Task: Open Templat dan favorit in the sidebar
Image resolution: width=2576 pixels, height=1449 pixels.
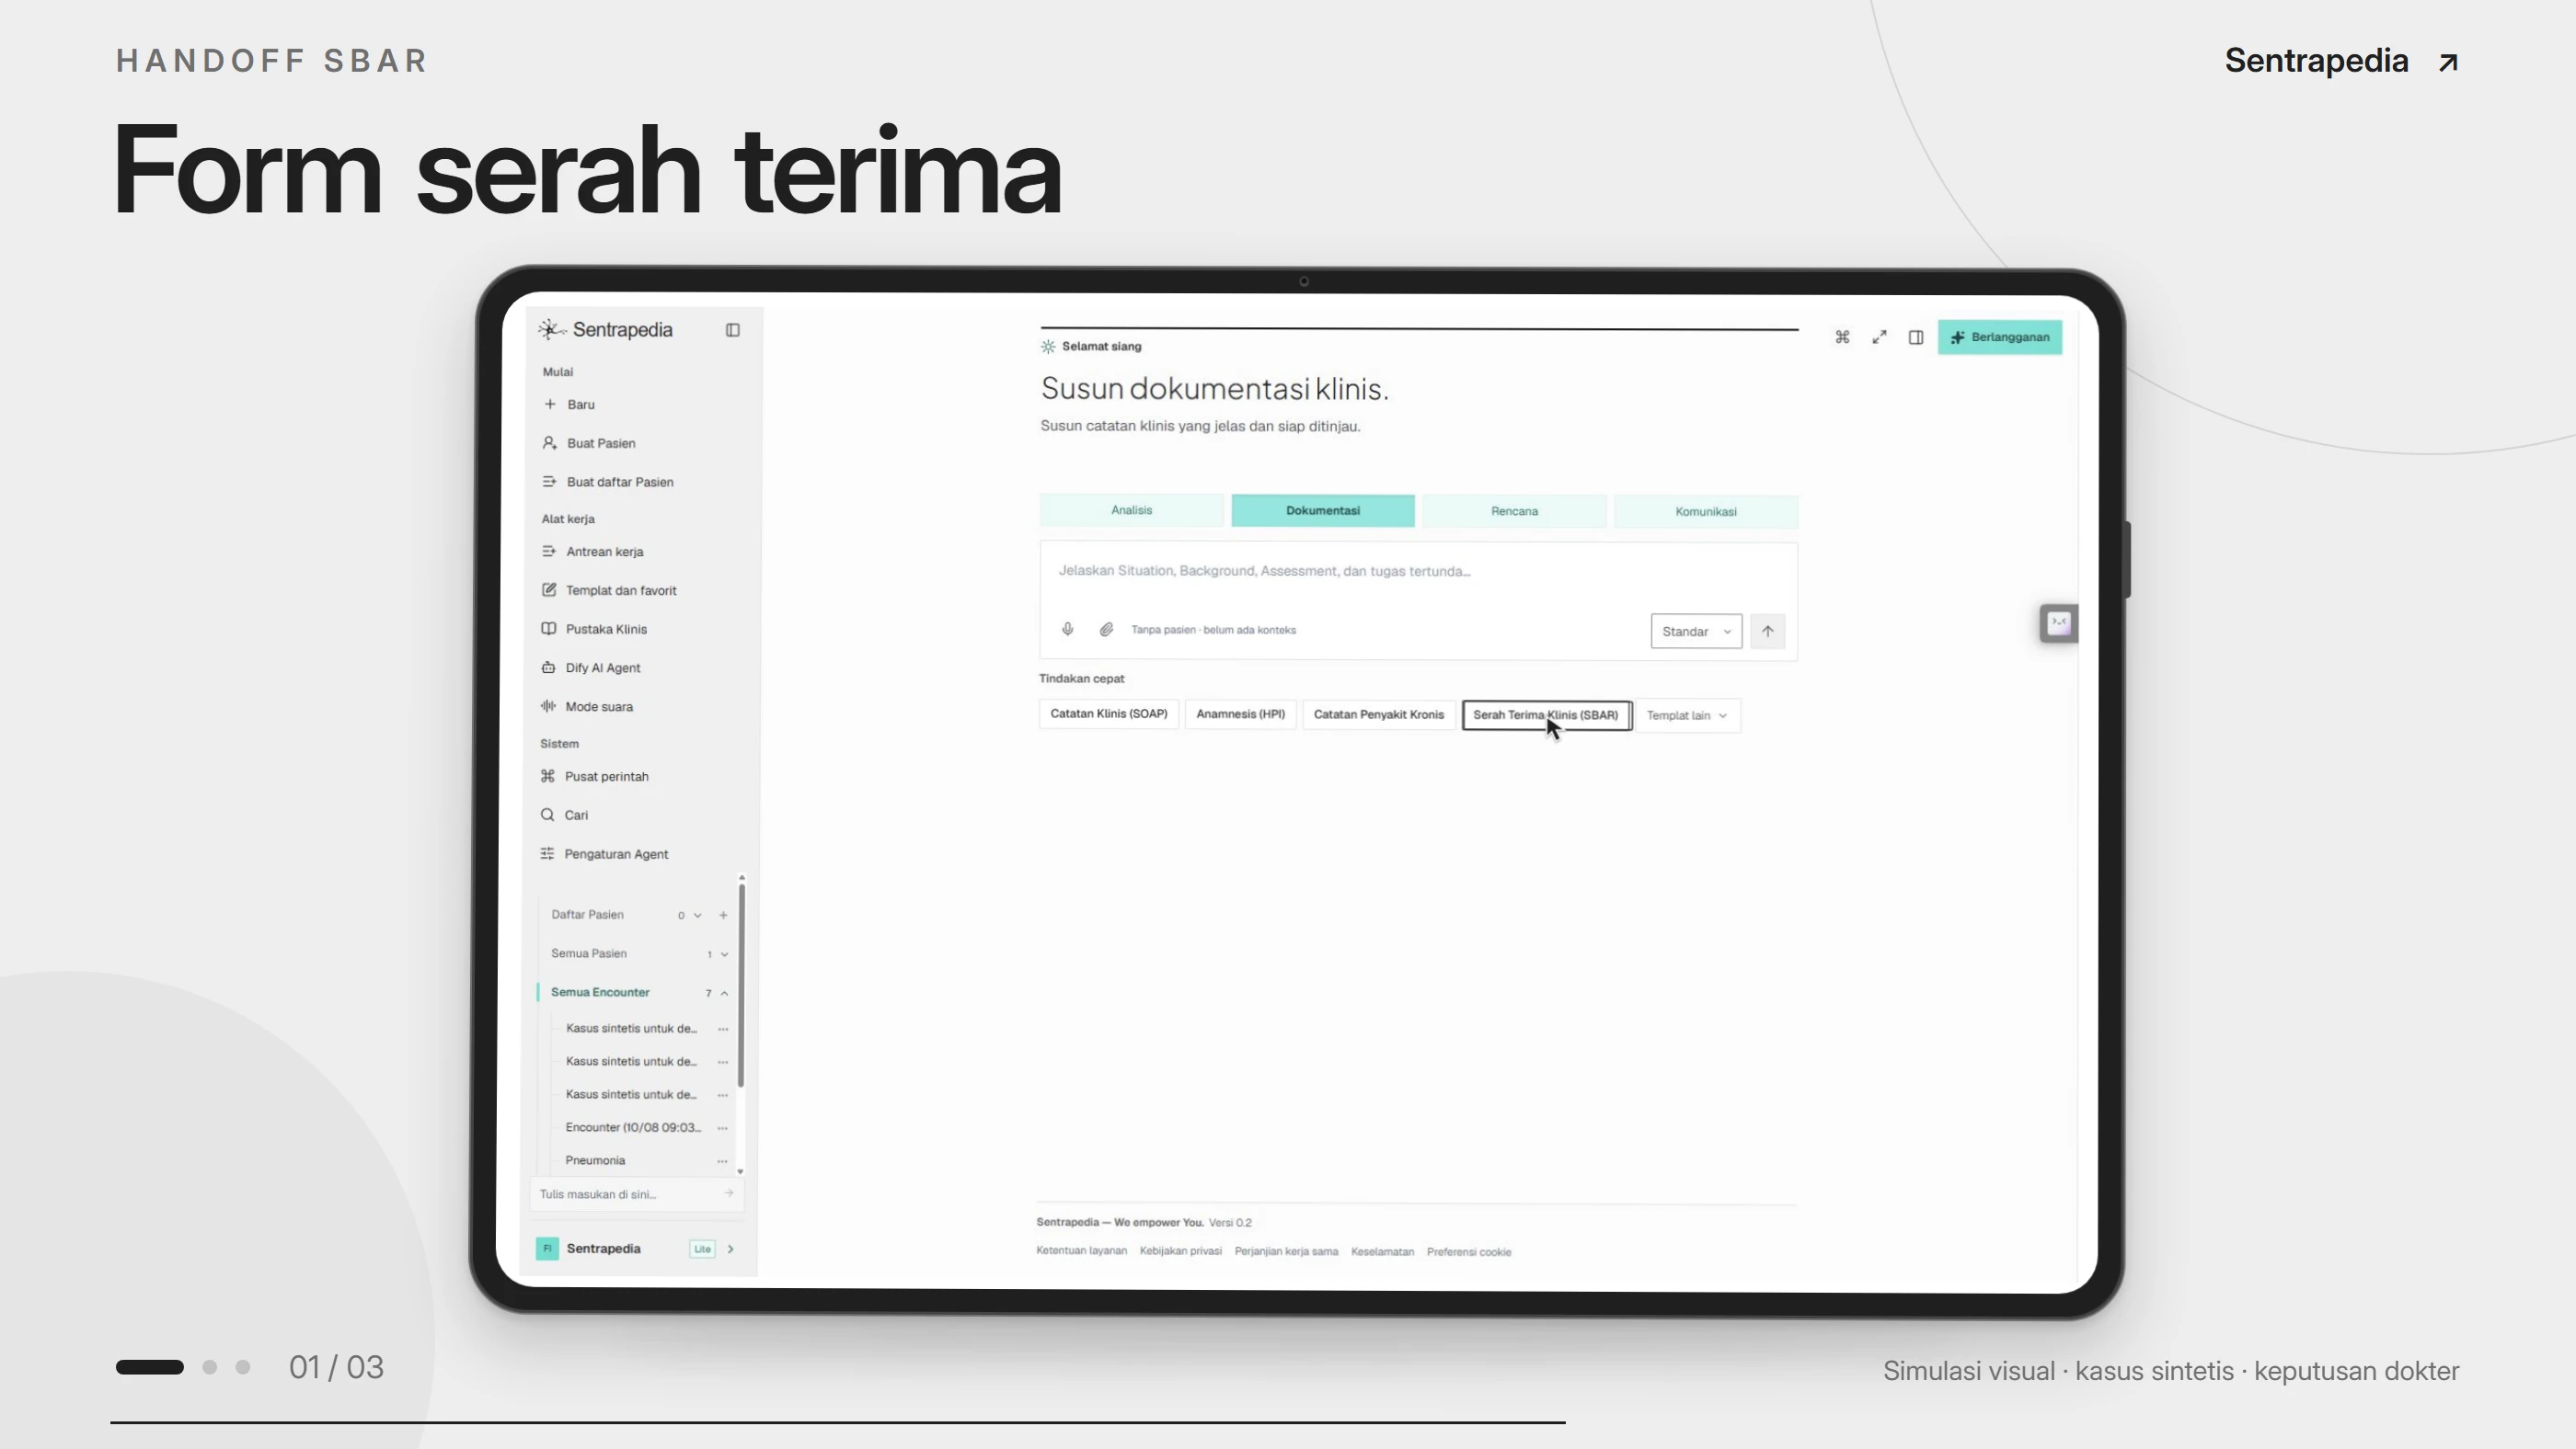Action: tap(609, 590)
